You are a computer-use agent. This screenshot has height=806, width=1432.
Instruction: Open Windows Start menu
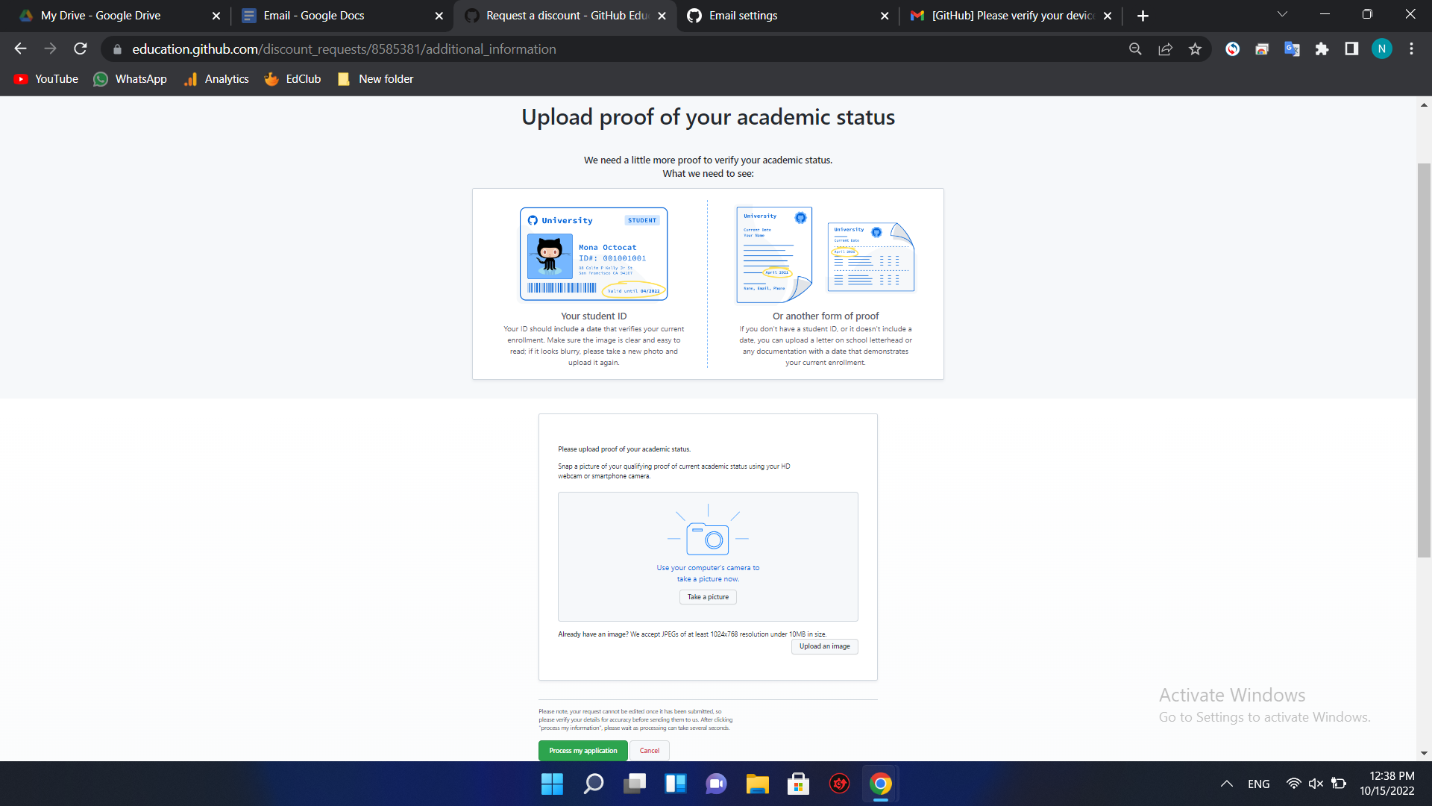(552, 784)
